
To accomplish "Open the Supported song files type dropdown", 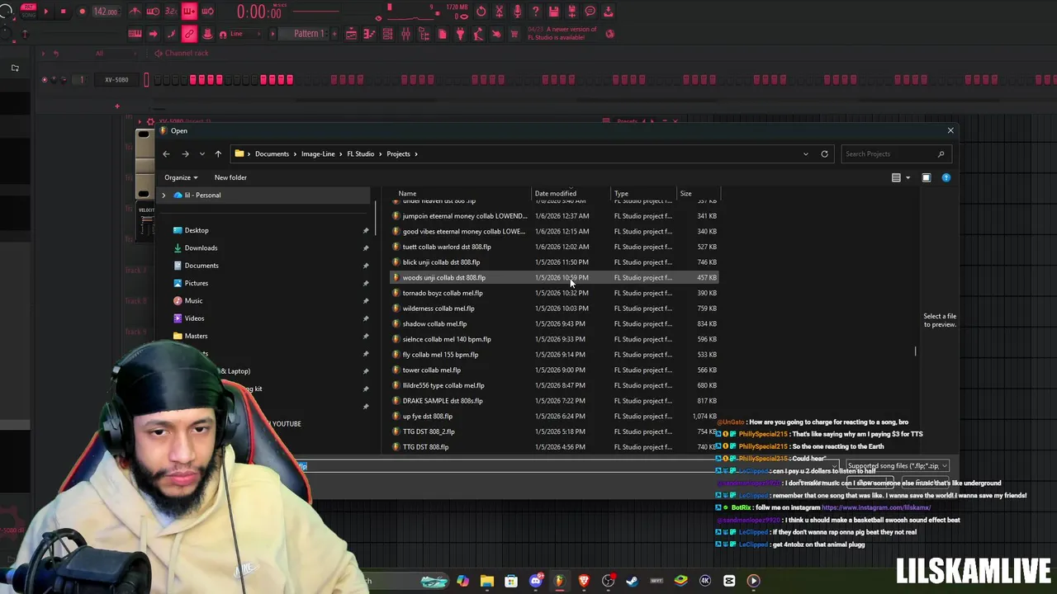I will point(897,466).
